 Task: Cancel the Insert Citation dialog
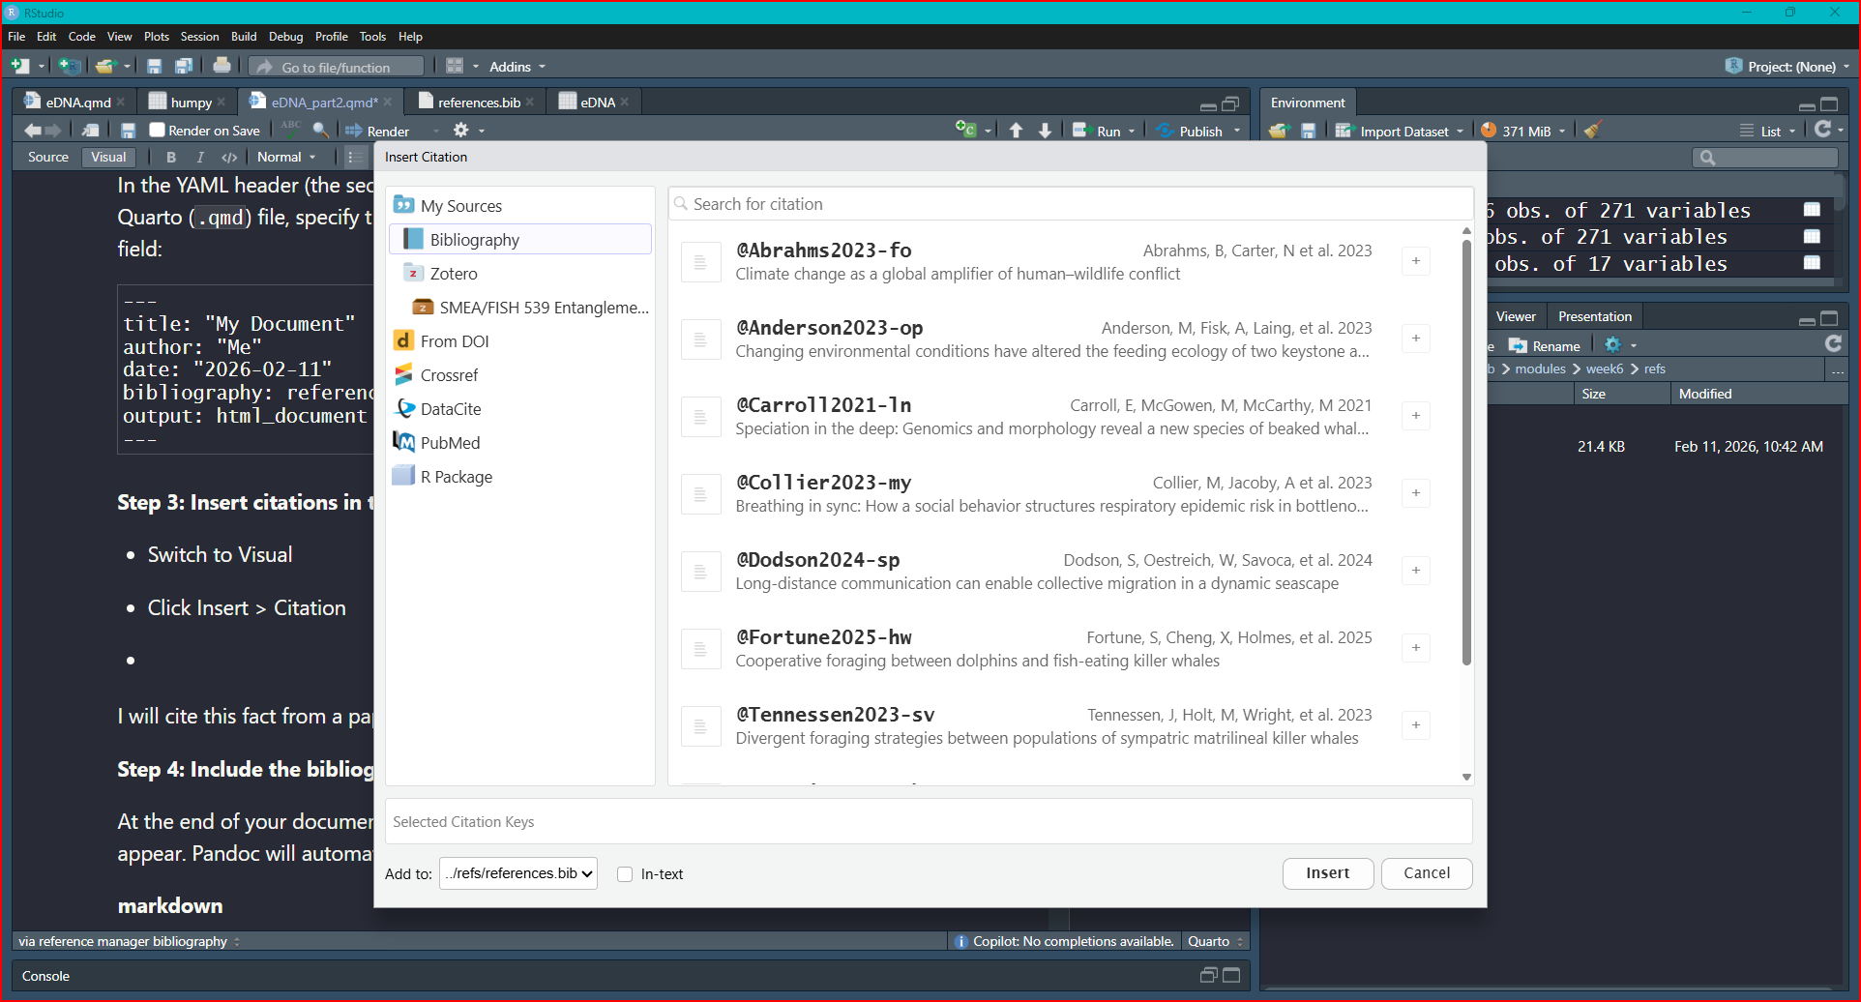pos(1426,873)
